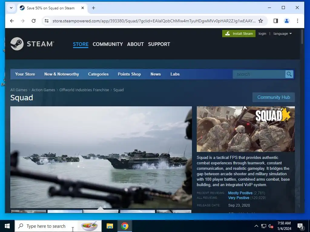Click the main amphibious vehicles screenshot

click(x=101, y=157)
